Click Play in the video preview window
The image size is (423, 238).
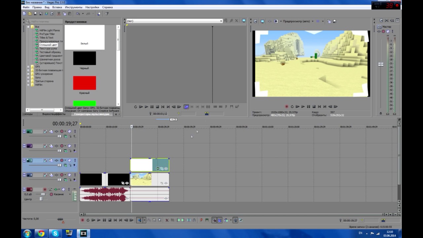tap(303, 106)
